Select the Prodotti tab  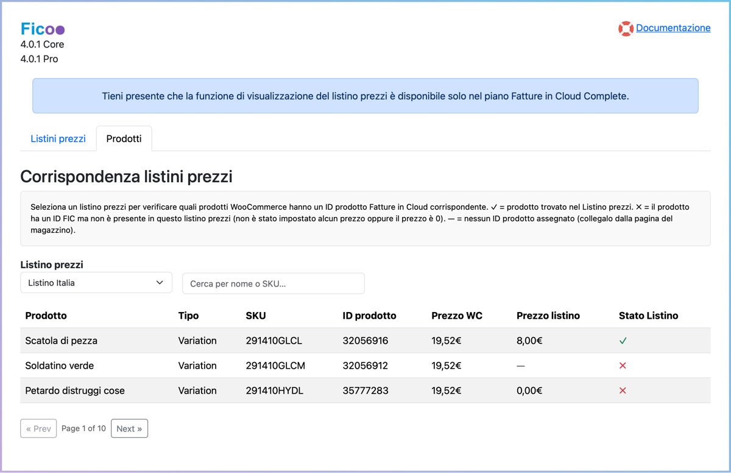[x=124, y=138]
